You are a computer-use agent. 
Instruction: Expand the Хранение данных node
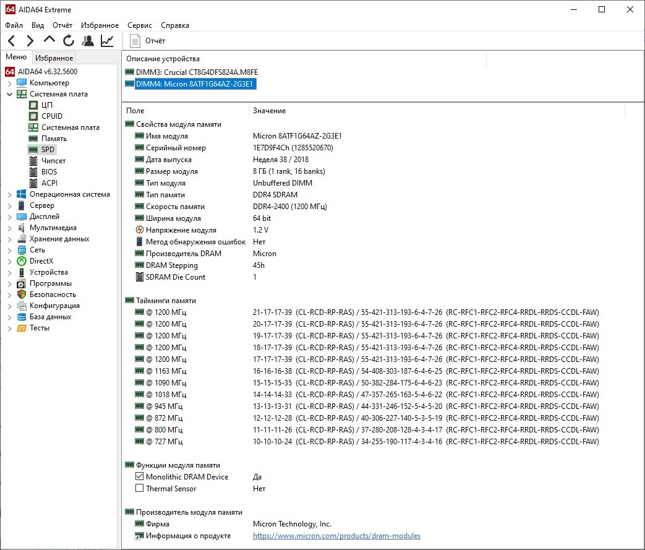coord(9,239)
